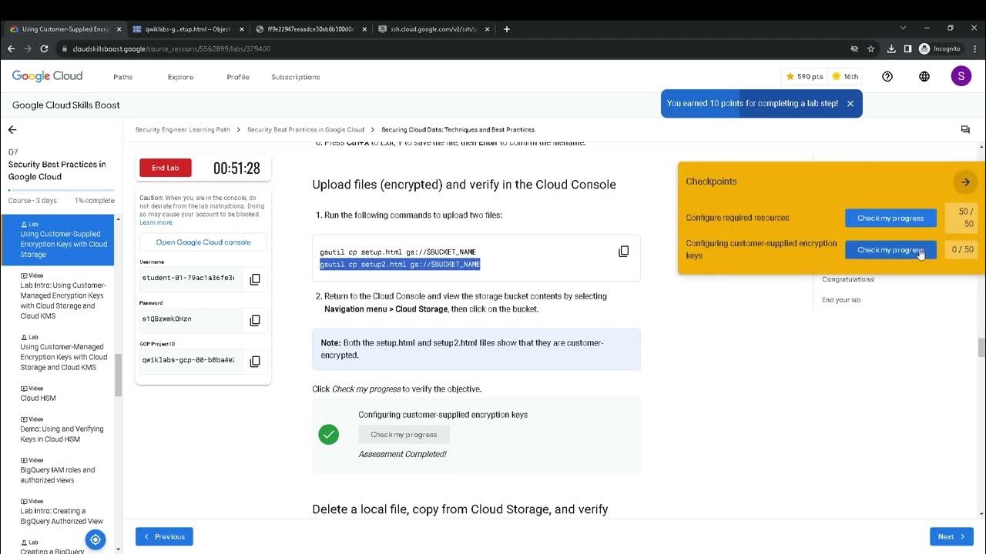Open the Profile menu

coord(238,77)
